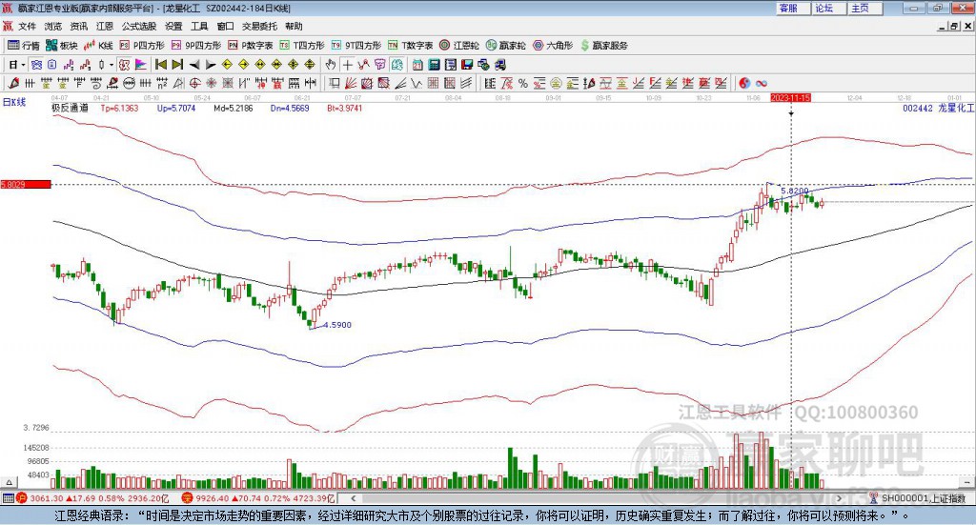Click the percent sign tool icon
976x525 pixels.
523,83
